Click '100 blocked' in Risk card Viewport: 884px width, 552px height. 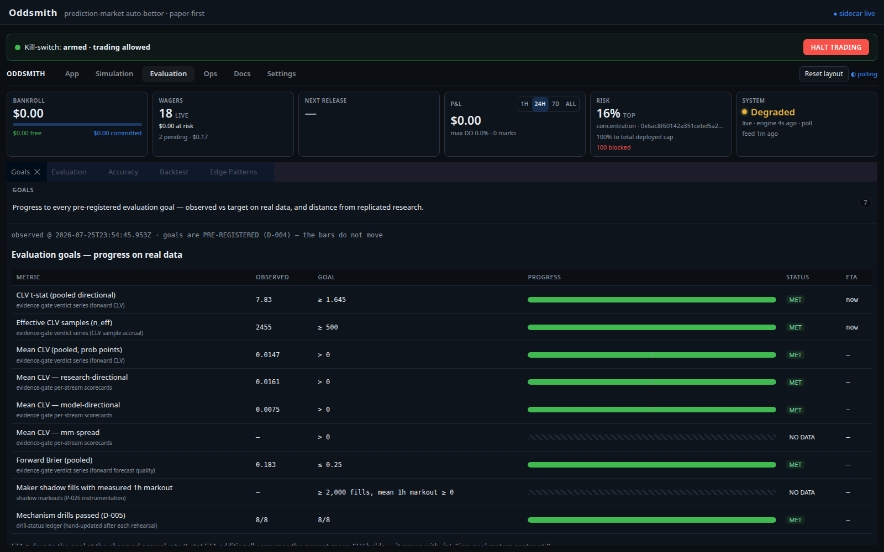click(613, 148)
